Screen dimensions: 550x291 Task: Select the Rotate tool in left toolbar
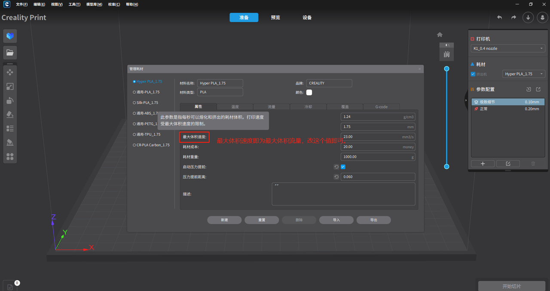(10, 101)
